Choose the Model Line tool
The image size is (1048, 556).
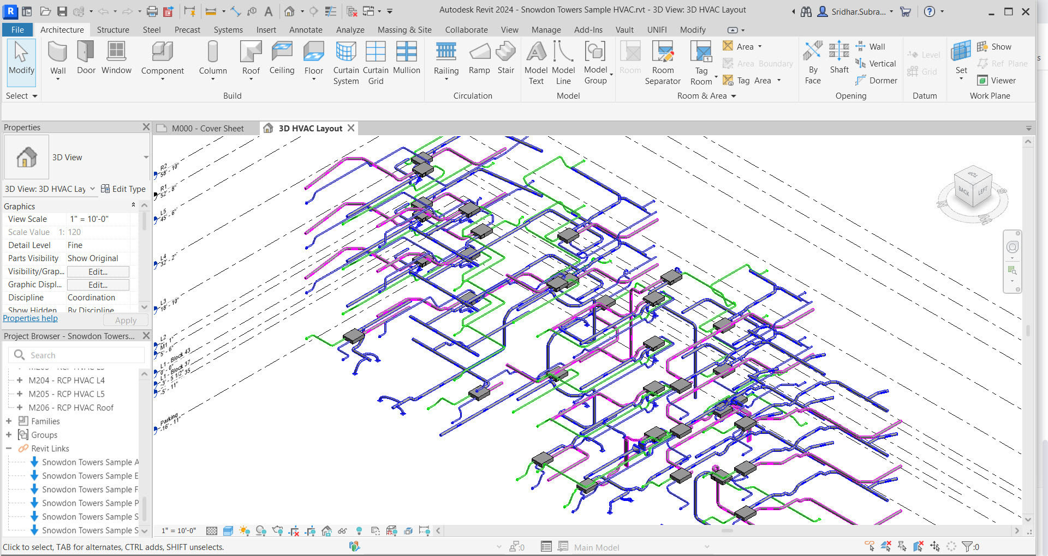(563, 63)
